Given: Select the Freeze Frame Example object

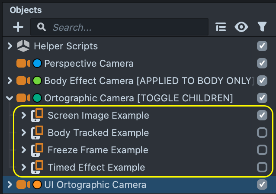Looking at the screenshot, I should tap(98, 150).
